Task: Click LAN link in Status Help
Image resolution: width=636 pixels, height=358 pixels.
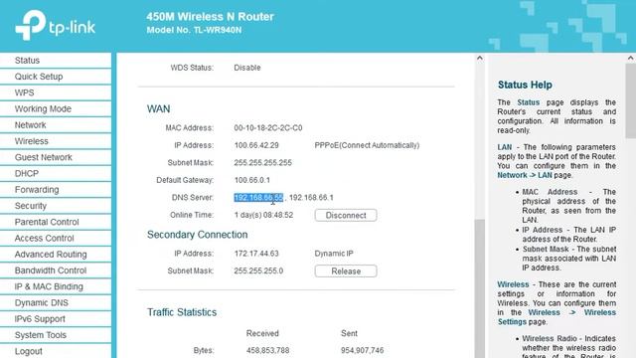Action: tap(505, 147)
